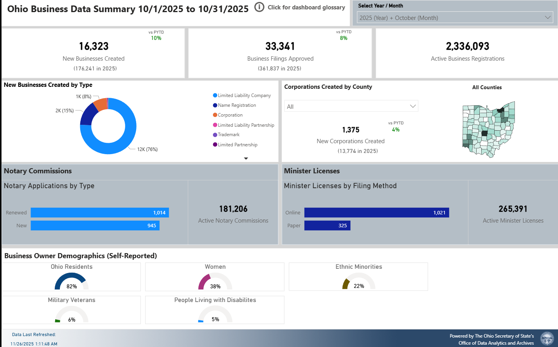Viewport: 558px width, 347px height.
Task: Expand the county selection dropdown showing All
Action: pos(351,106)
